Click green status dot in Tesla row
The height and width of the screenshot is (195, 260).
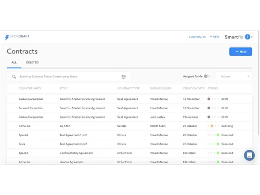pyautogui.click(x=218, y=144)
